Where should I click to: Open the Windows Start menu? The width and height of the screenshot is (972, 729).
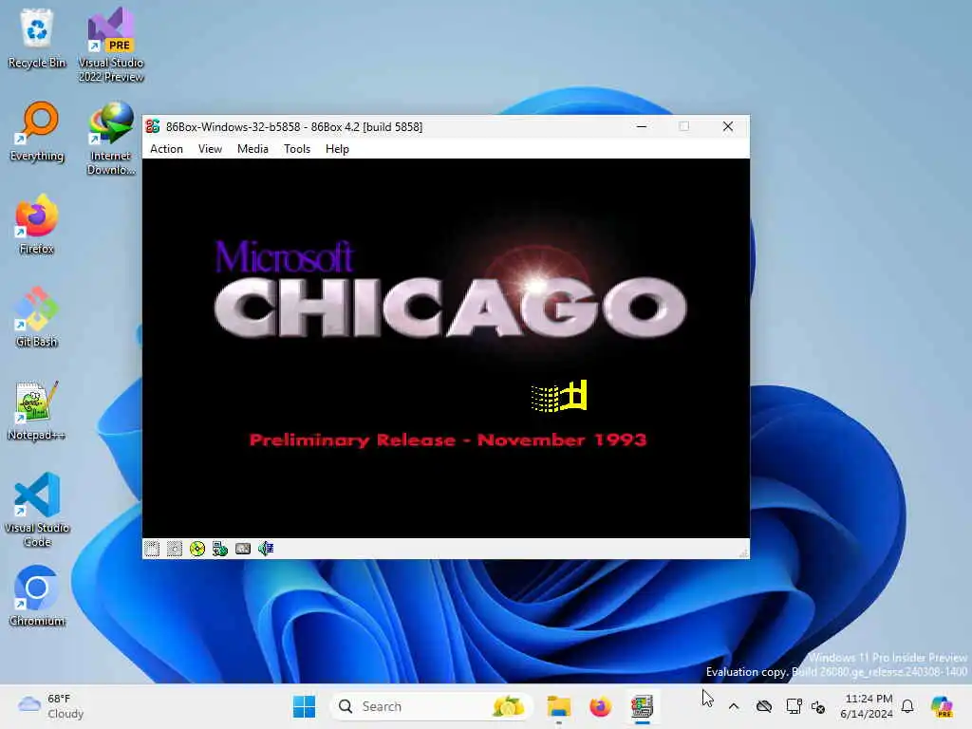[304, 706]
